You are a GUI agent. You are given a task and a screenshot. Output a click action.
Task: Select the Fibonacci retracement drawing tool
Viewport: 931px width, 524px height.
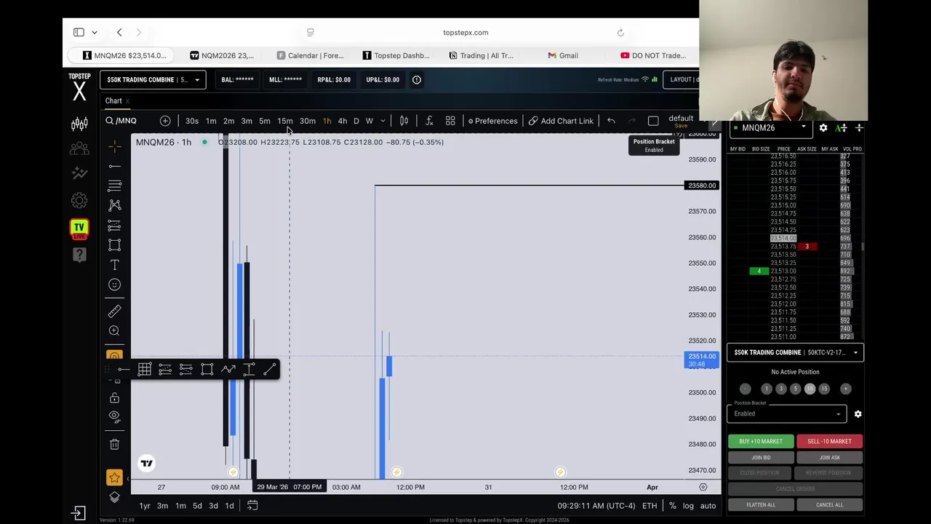pyautogui.click(x=114, y=186)
